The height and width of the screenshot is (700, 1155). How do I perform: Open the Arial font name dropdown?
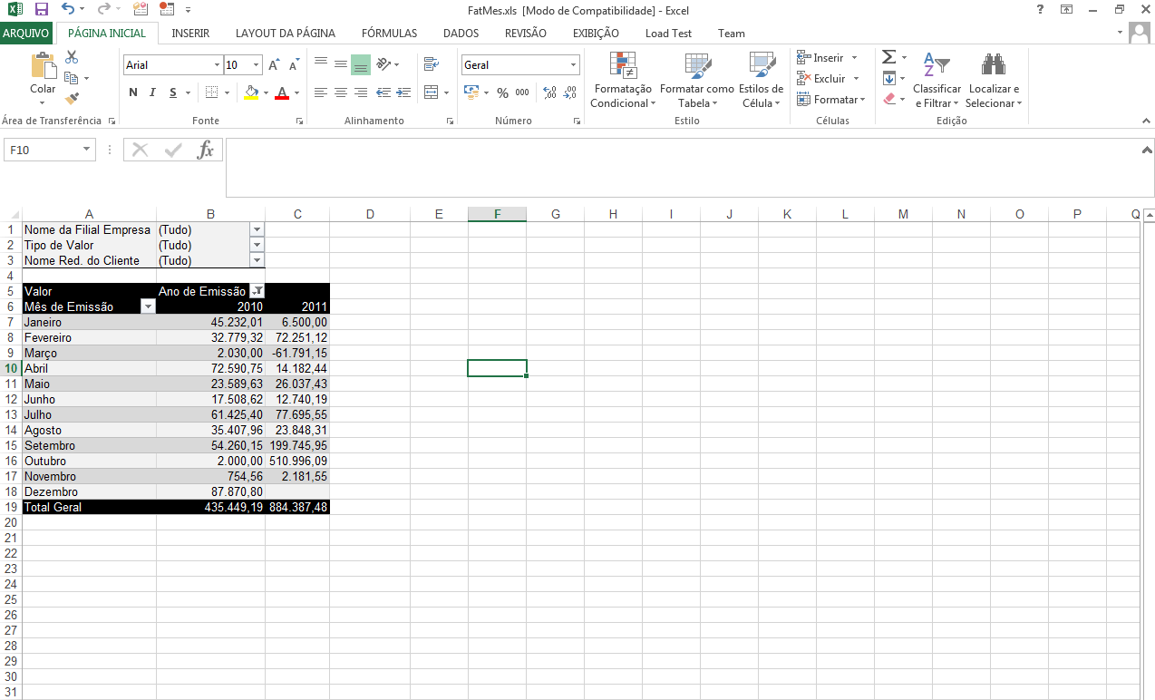(x=217, y=65)
